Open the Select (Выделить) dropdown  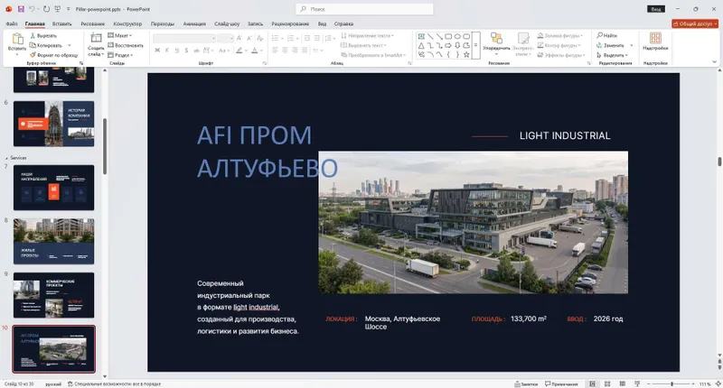coord(613,55)
